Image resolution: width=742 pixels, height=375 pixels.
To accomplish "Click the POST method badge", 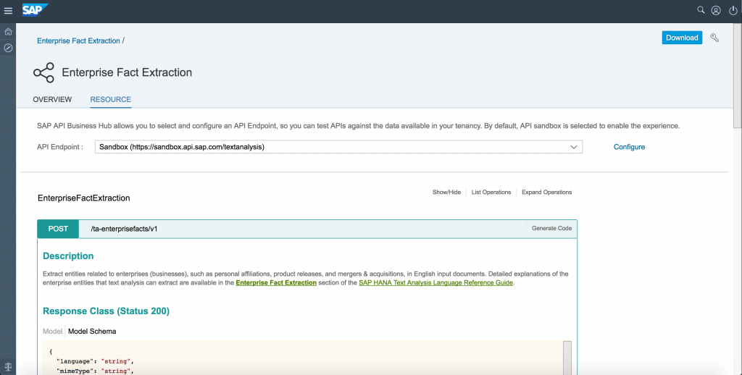I will (58, 229).
